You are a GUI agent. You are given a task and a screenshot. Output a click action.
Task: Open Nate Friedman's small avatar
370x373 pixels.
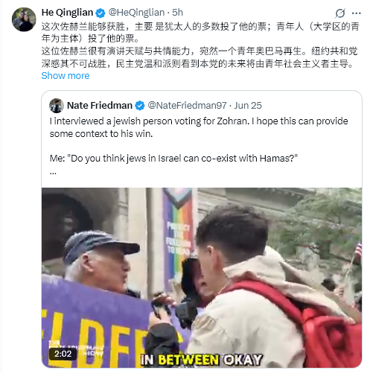coord(57,106)
